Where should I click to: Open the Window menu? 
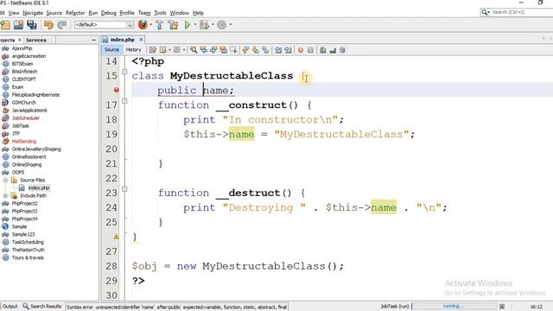pos(180,13)
